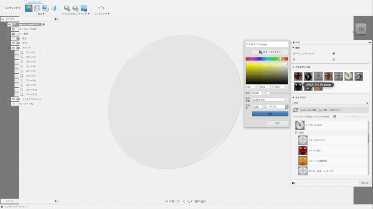The width and height of the screenshot is (373, 209).
Task: Click the appearance name field ガラス(クリア) bump
Action: coord(267,44)
